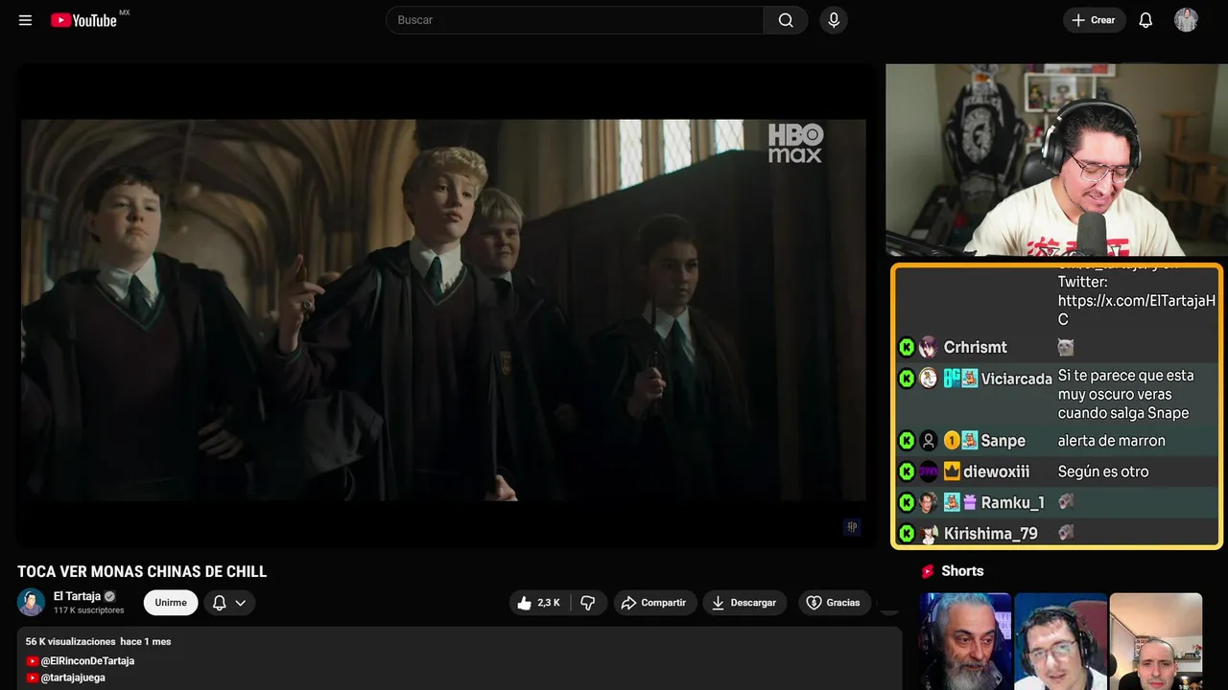This screenshot has height=690, width=1228.
Task: Click Ramku_1 username in chat
Action: [x=1012, y=502]
